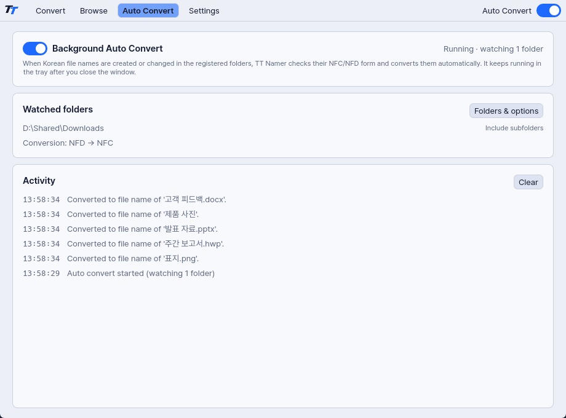Clear the Activity log

click(528, 183)
